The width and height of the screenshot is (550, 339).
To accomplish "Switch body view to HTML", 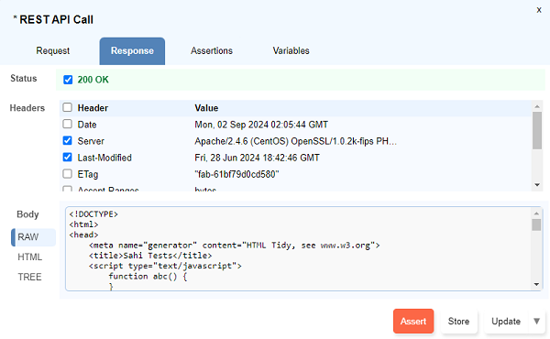I will [x=30, y=257].
